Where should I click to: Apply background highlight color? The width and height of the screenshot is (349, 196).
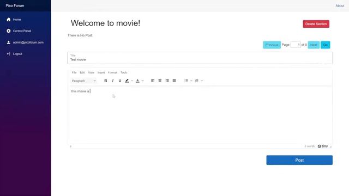point(127,81)
